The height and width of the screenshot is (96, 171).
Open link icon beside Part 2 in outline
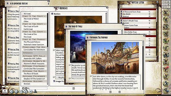pyautogui.click(x=9, y=25)
